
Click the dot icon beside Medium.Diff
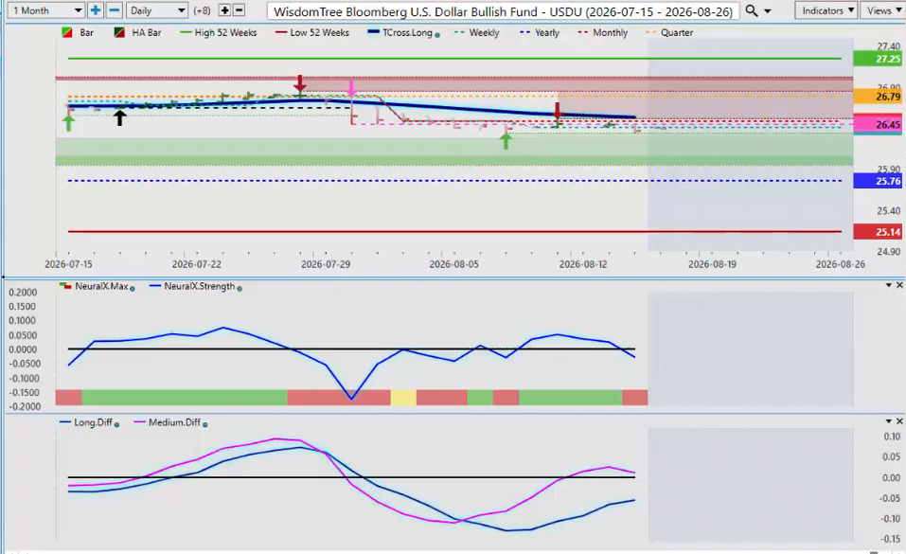click(205, 424)
